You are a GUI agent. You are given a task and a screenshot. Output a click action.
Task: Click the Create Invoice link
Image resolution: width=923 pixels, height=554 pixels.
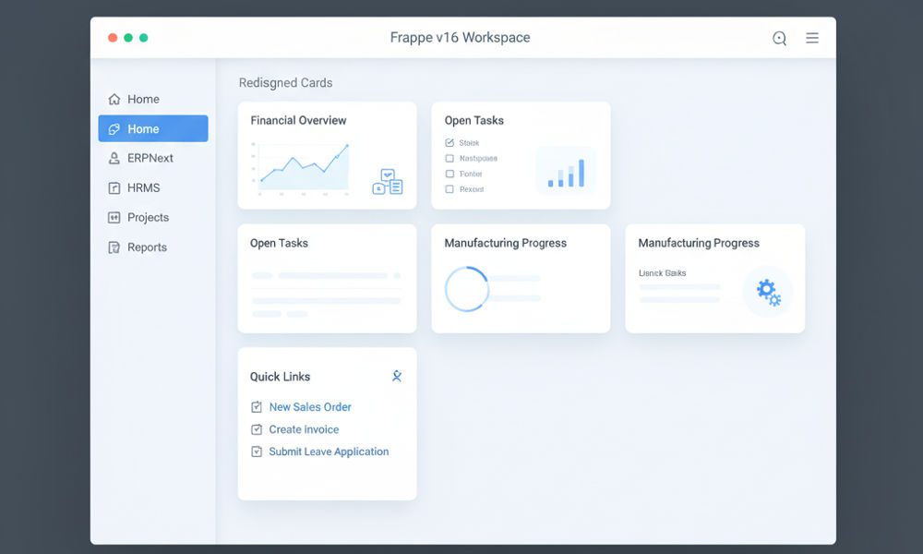pos(303,428)
